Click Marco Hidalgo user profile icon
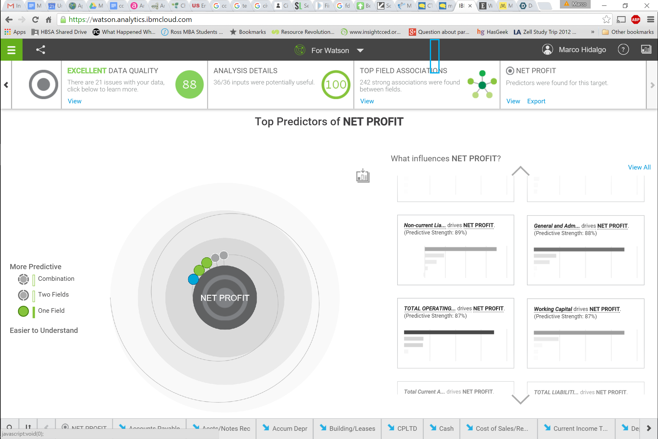The width and height of the screenshot is (658, 439). 547,49
